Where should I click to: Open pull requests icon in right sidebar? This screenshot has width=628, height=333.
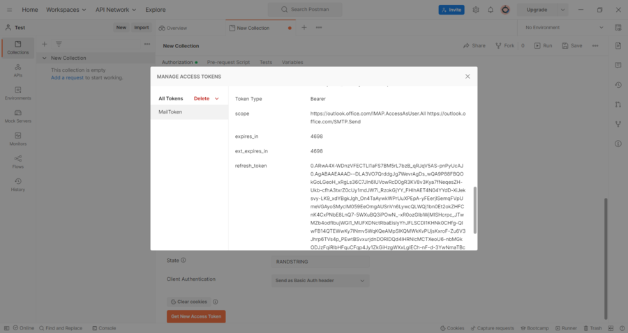coord(618,104)
